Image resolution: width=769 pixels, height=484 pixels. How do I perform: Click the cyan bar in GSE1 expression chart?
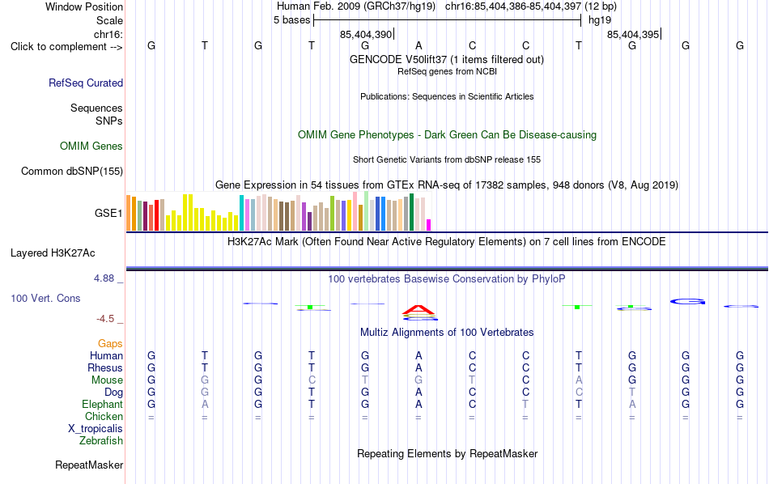(241, 213)
